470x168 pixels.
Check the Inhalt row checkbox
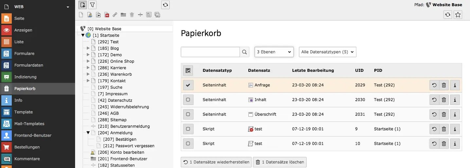[188, 100]
